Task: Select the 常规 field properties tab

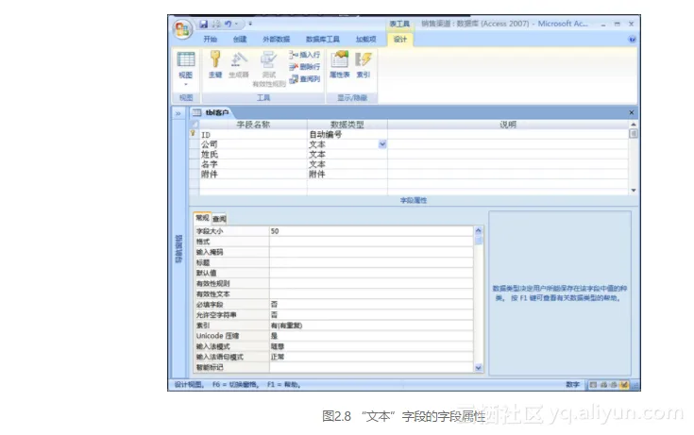Action: 202,218
